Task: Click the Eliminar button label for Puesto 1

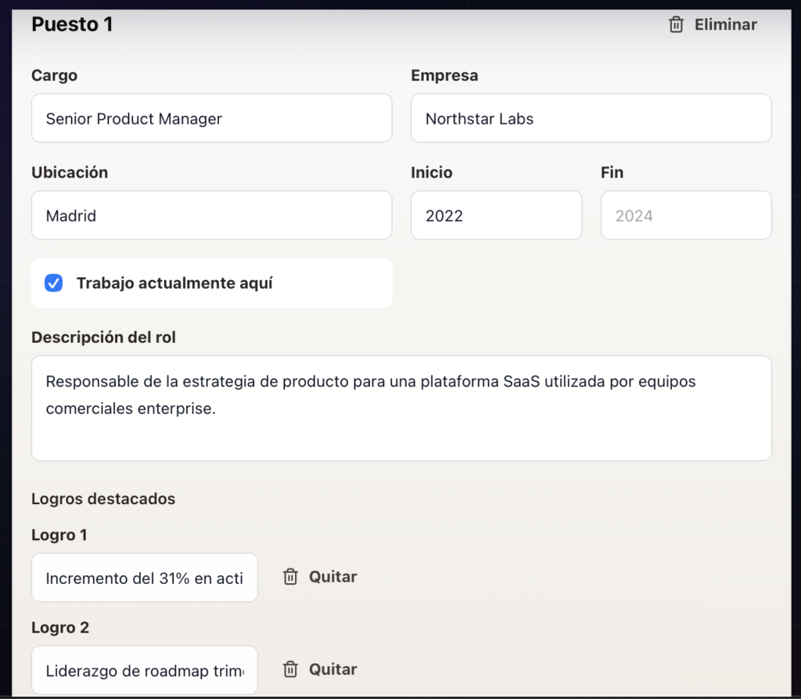Action: click(725, 24)
